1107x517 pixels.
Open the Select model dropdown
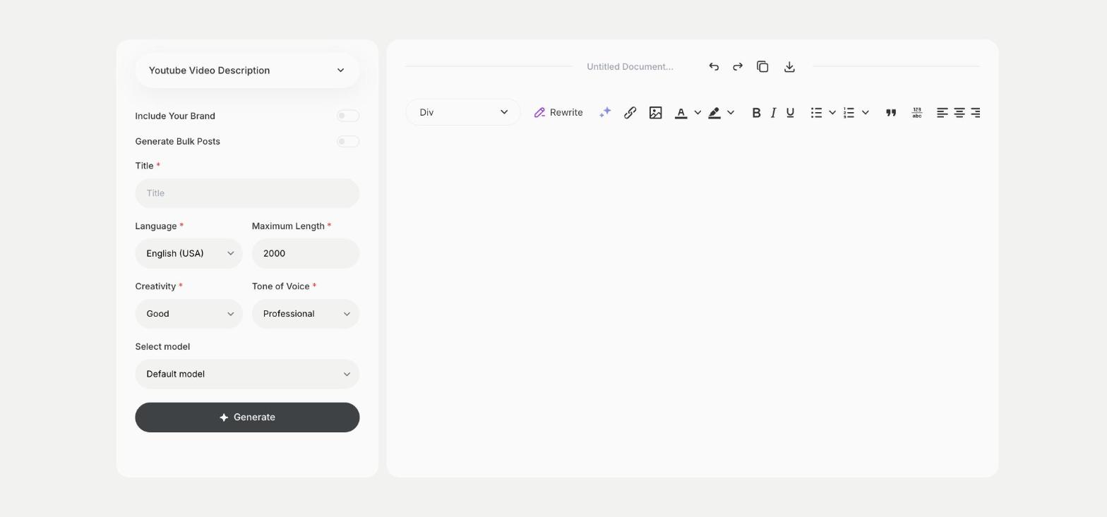(x=247, y=374)
